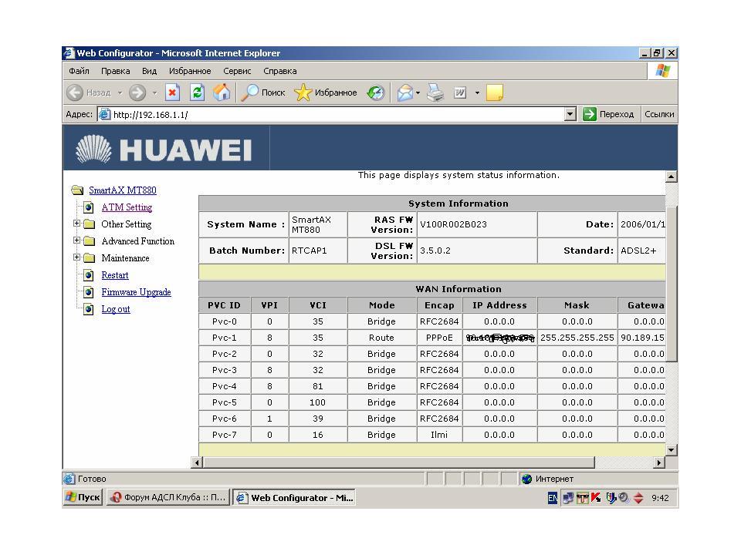Image resolution: width=741 pixels, height=555 pixels.
Task: Open the Firmware Upgrade link
Action: tap(136, 292)
